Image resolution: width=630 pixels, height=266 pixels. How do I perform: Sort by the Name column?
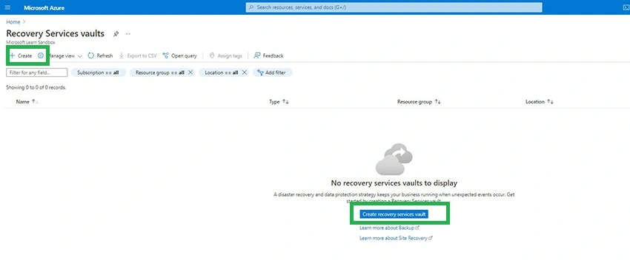pyautogui.click(x=27, y=102)
